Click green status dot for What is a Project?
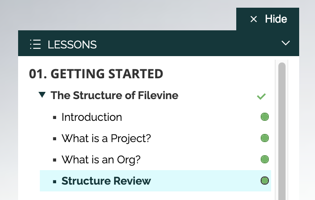 point(265,138)
